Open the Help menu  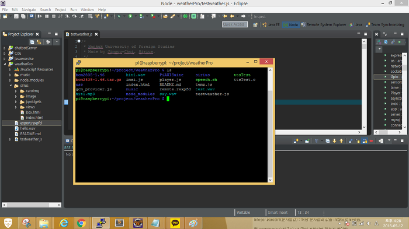click(102, 10)
